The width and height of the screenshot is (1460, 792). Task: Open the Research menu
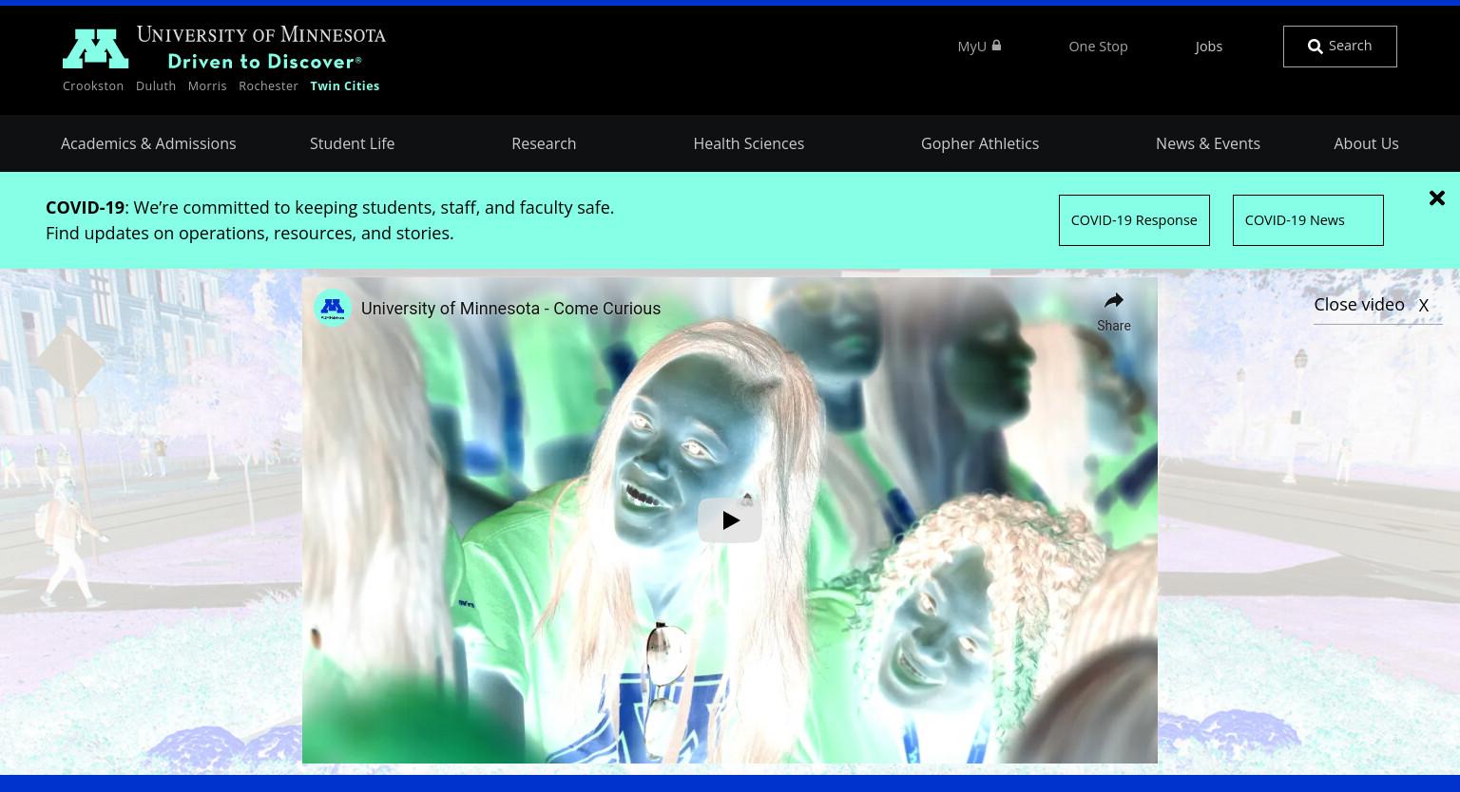(544, 143)
